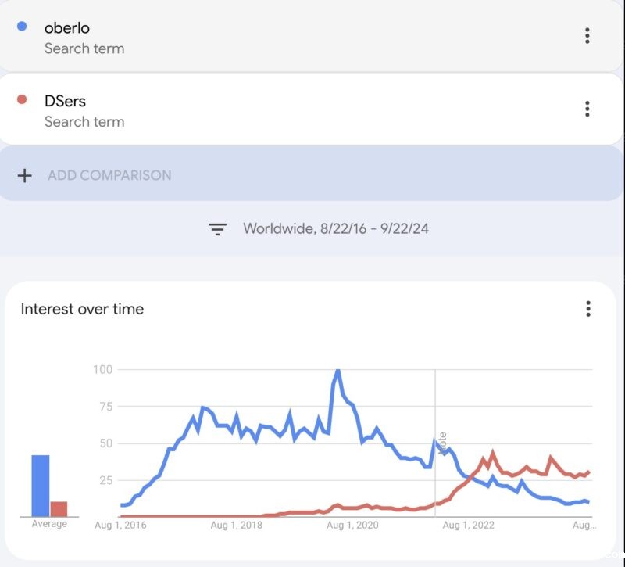This screenshot has height=567, width=625.
Task: Open the DSers term options menu
Action: [587, 109]
